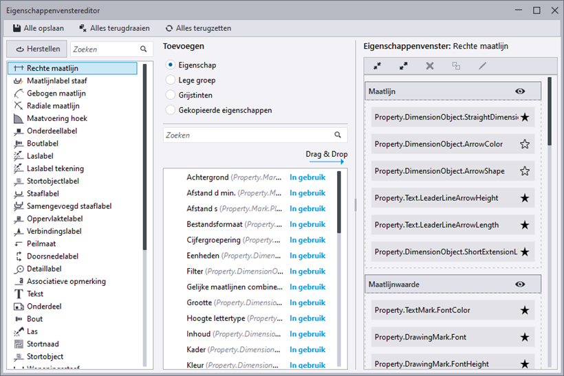Select the Gekopieerde eigenschappen radio button
The height and width of the screenshot is (376, 564).
(171, 110)
